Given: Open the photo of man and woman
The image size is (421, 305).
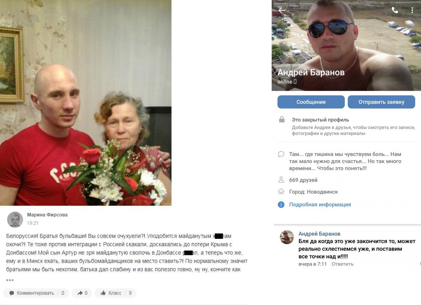Looking at the screenshot, I should pos(86,102).
